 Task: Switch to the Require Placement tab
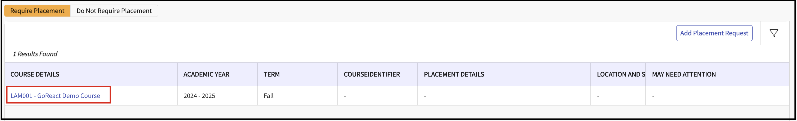click(37, 11)
